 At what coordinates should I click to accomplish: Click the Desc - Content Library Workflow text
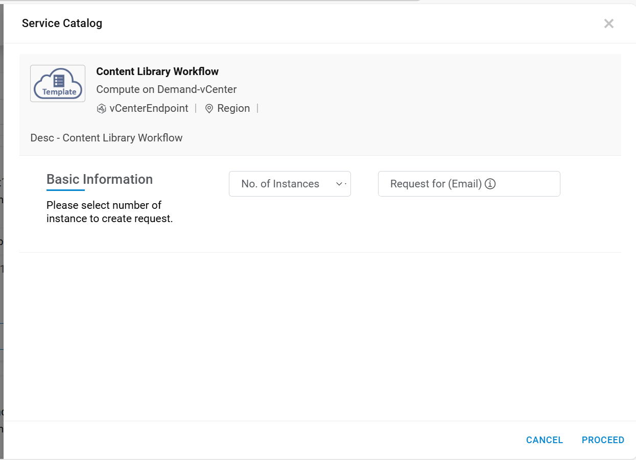coord(106,138)
